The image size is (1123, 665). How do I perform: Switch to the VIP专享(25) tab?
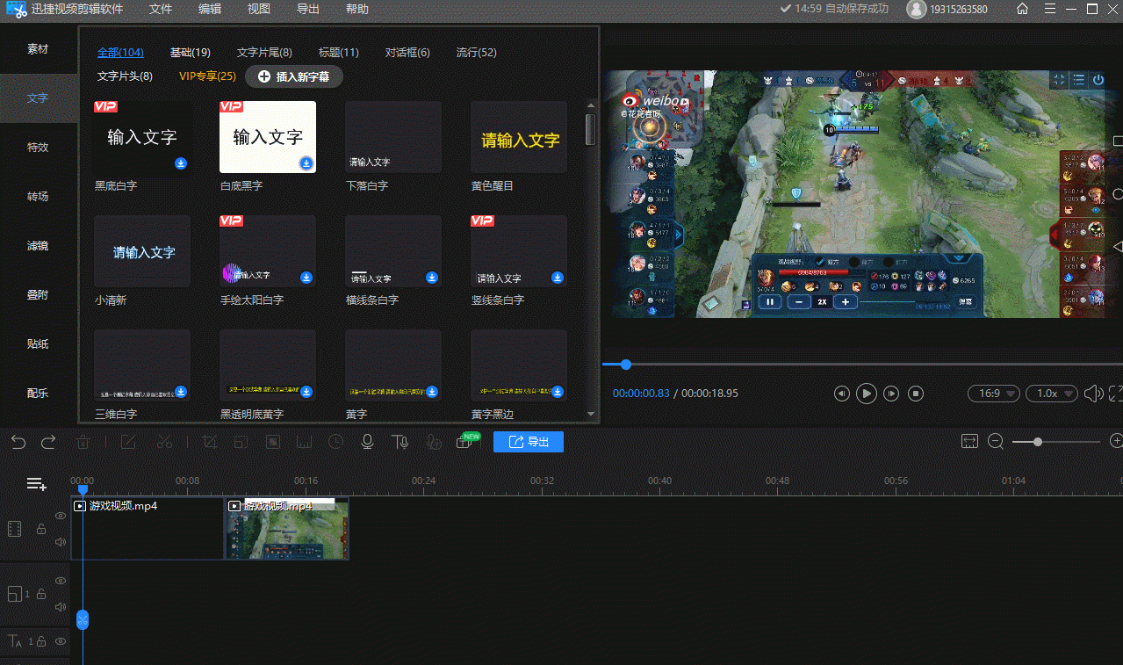click(208, 76)
